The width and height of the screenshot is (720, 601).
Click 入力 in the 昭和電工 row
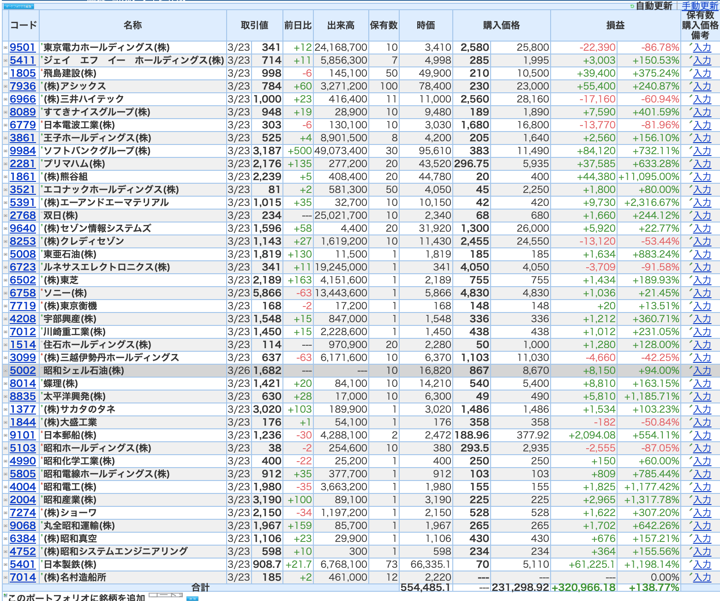pos(702,487)
